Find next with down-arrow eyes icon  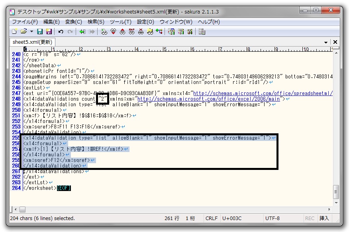[x=113, y=31]
